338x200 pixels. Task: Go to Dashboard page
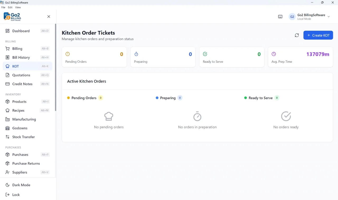(27, 31)
